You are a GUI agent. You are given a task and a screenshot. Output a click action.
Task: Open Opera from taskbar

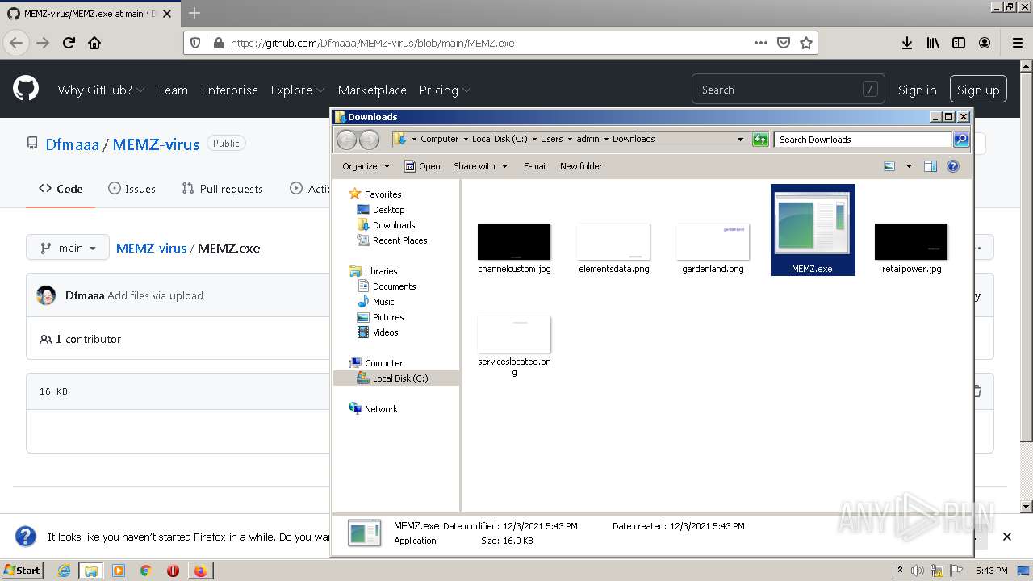[x=173, y=571]
